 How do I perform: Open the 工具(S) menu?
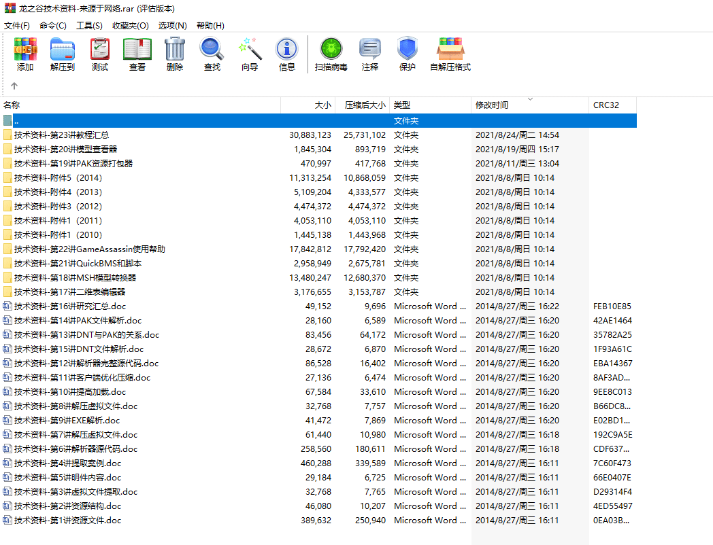89,25
